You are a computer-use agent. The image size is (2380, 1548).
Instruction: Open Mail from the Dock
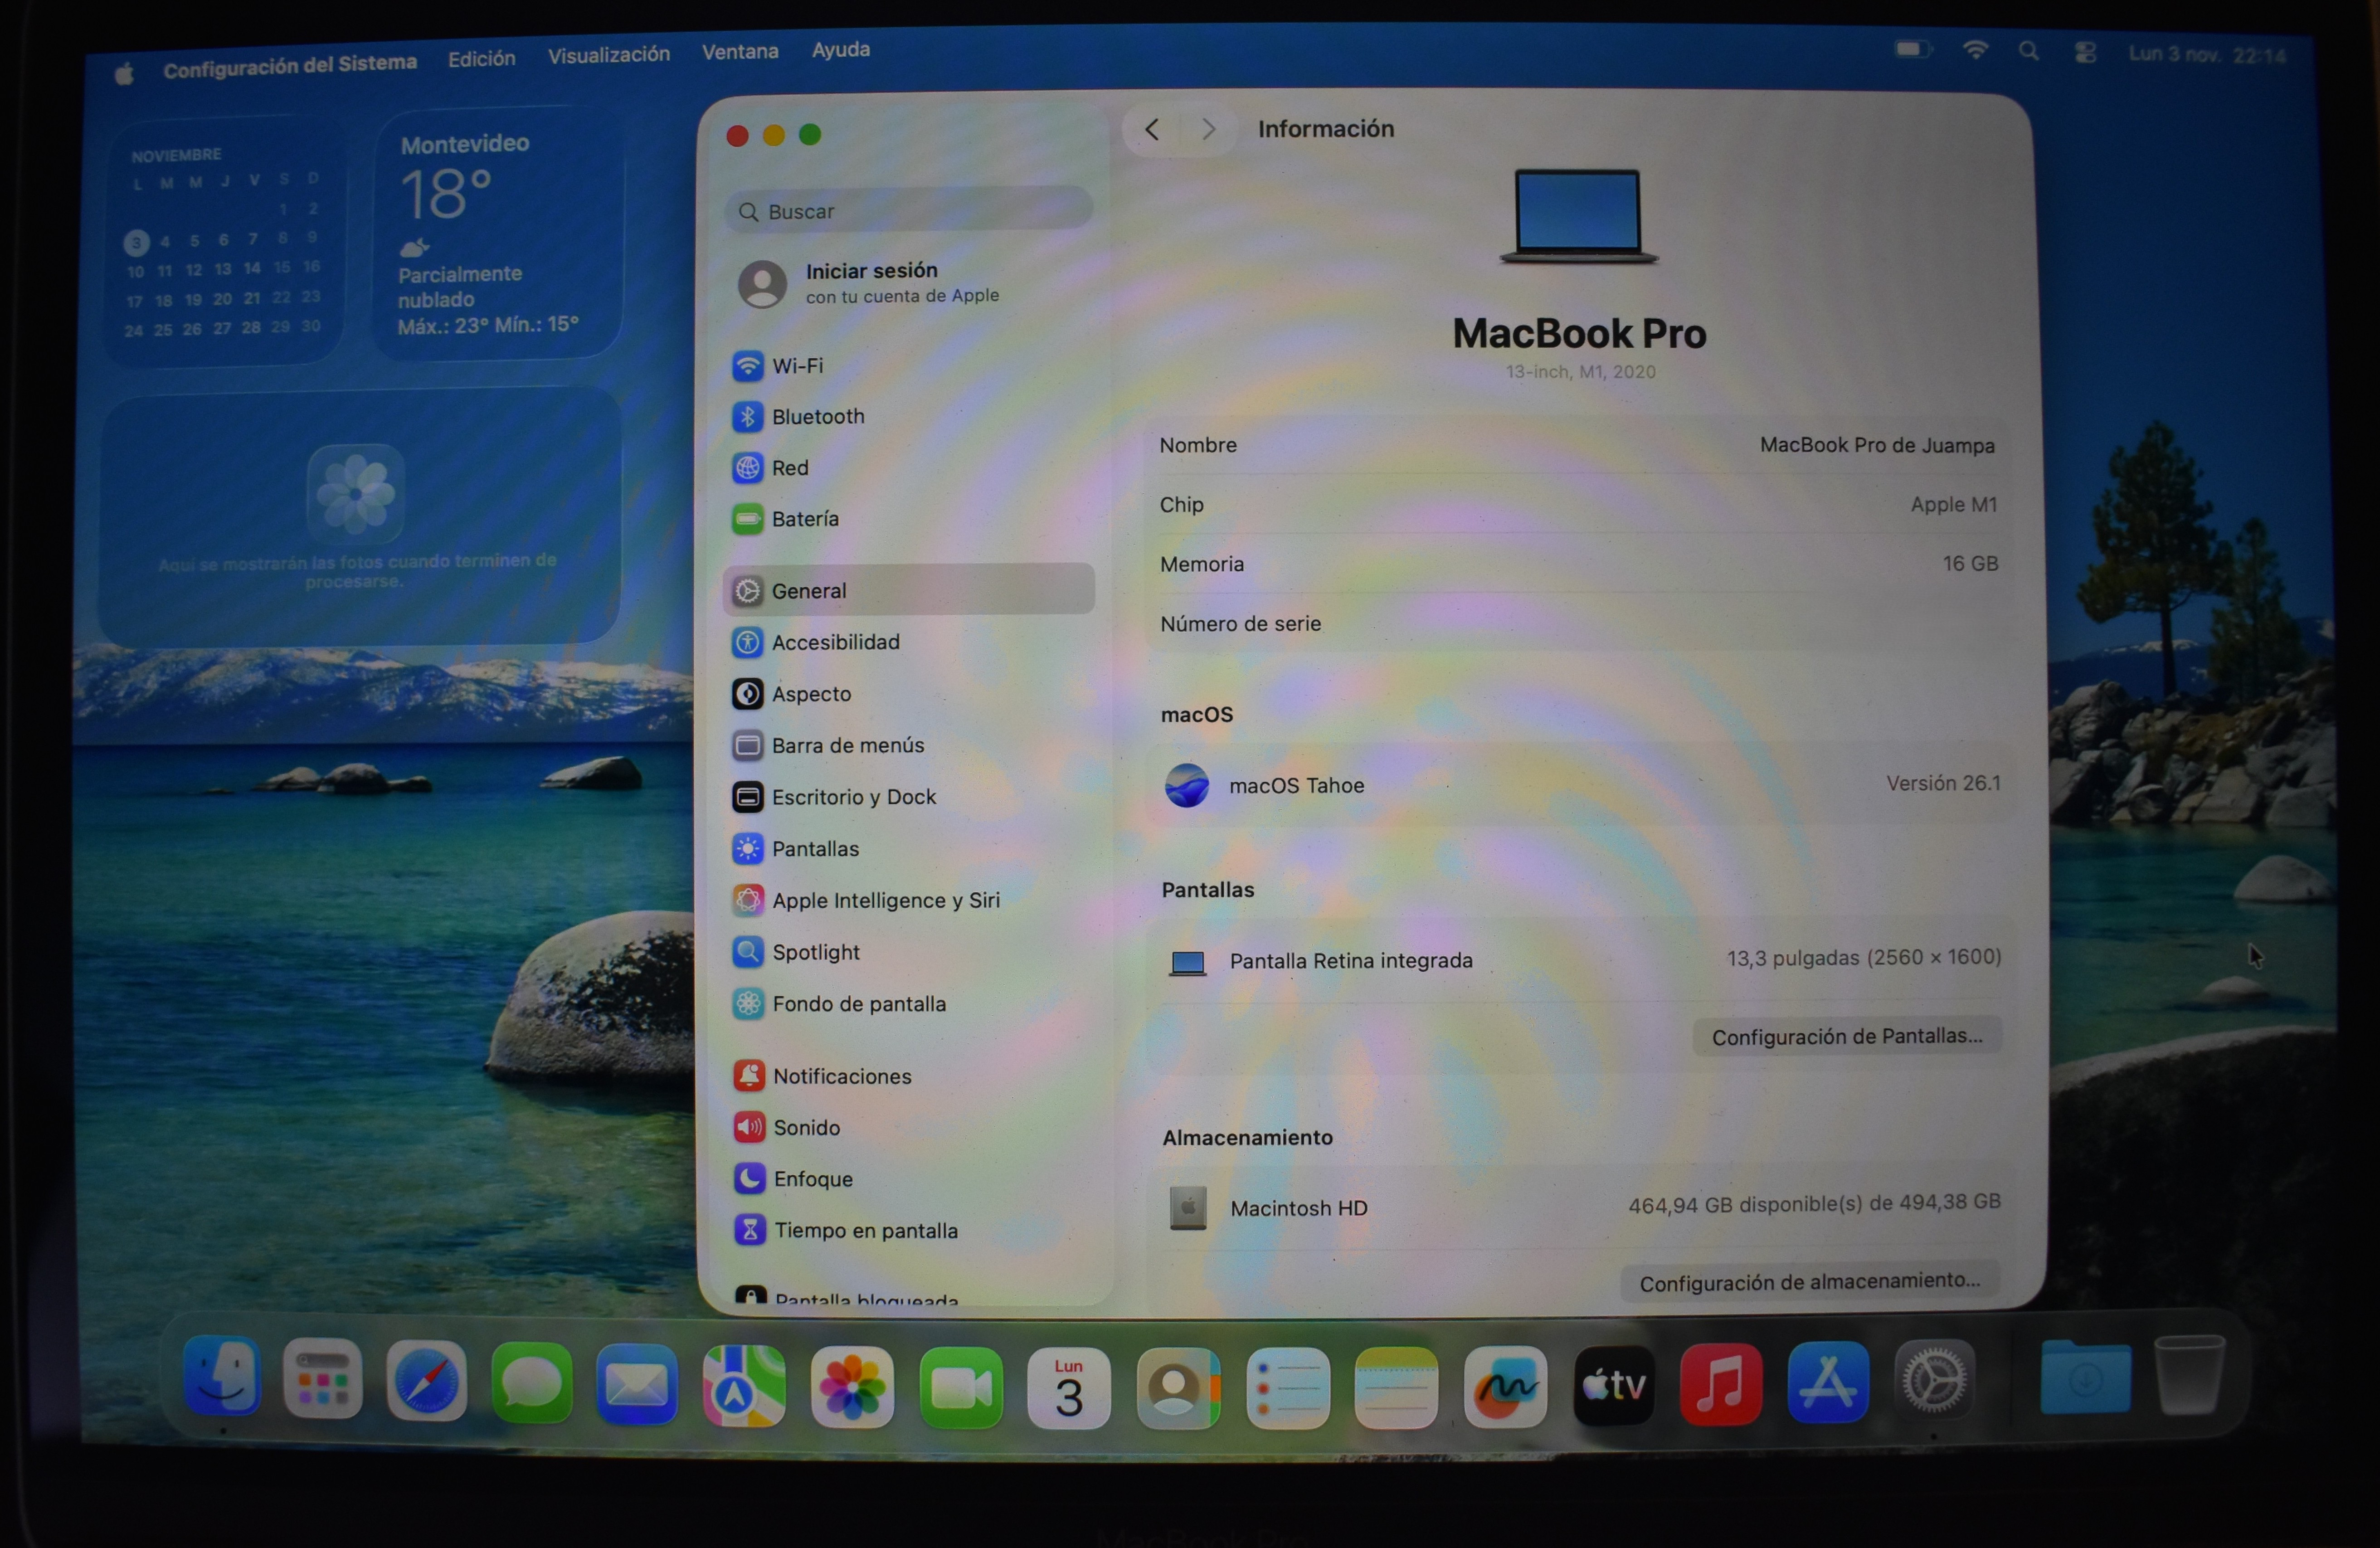click(637, 1384)
